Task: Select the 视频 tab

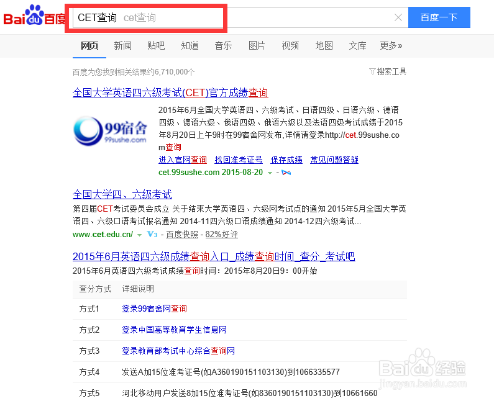Action: click(290, 46)
